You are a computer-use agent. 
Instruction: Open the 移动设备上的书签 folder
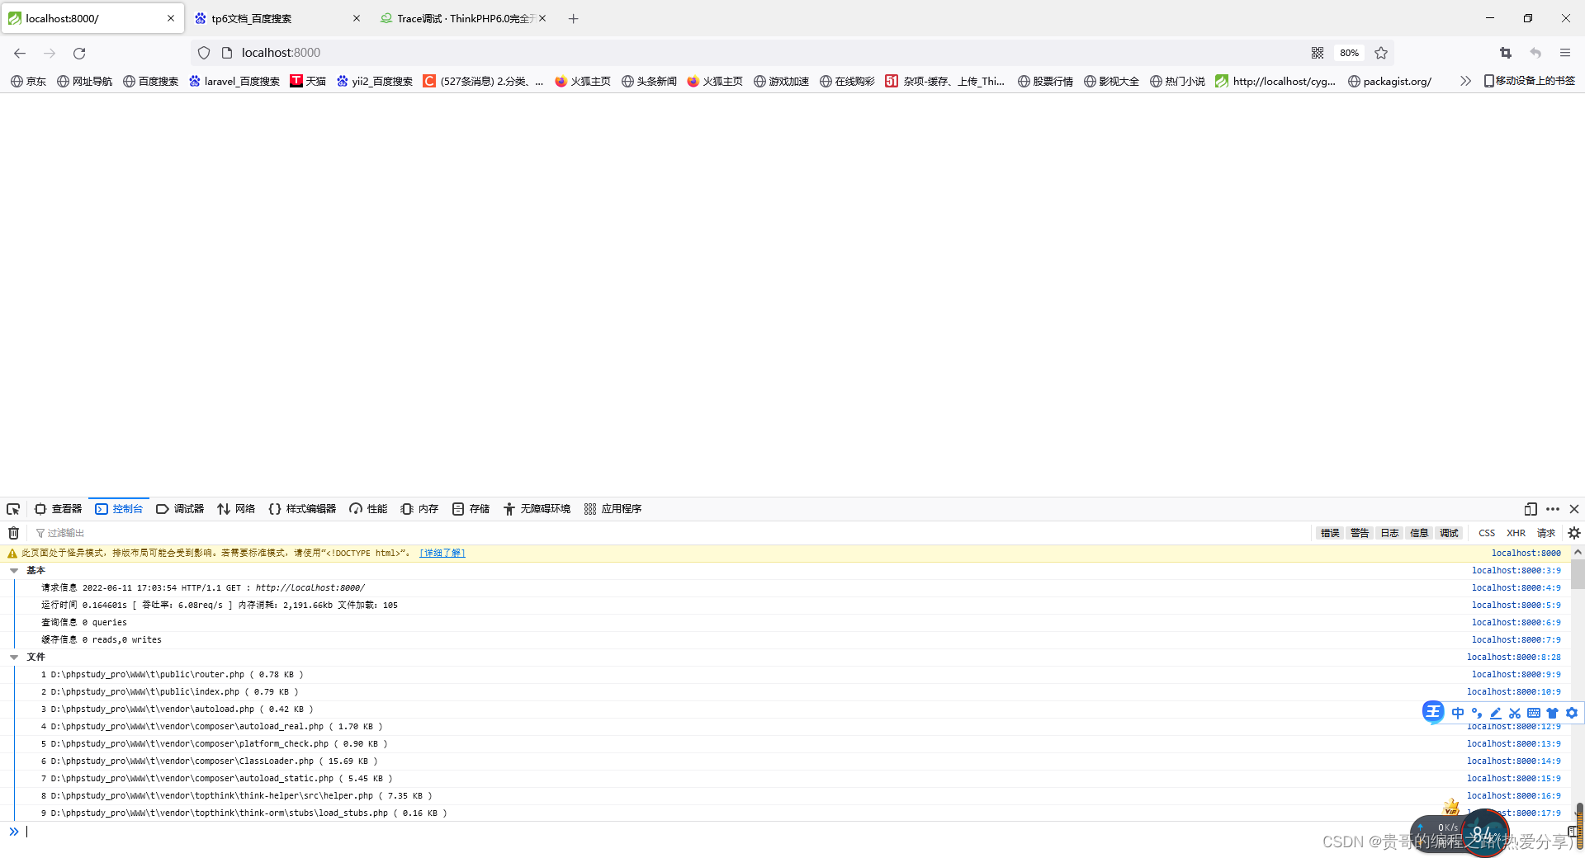click(1529, 81)
